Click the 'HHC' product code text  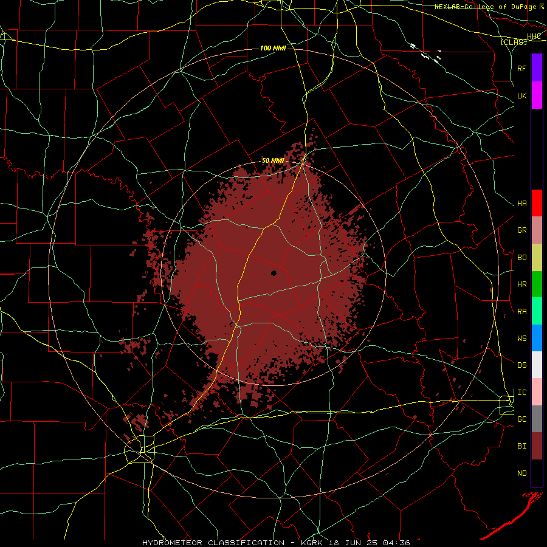[x=534, y=36]
